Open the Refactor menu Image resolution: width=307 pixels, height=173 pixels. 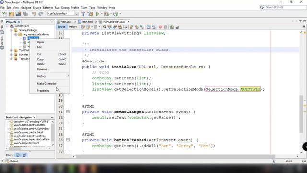tap(48, 8)
